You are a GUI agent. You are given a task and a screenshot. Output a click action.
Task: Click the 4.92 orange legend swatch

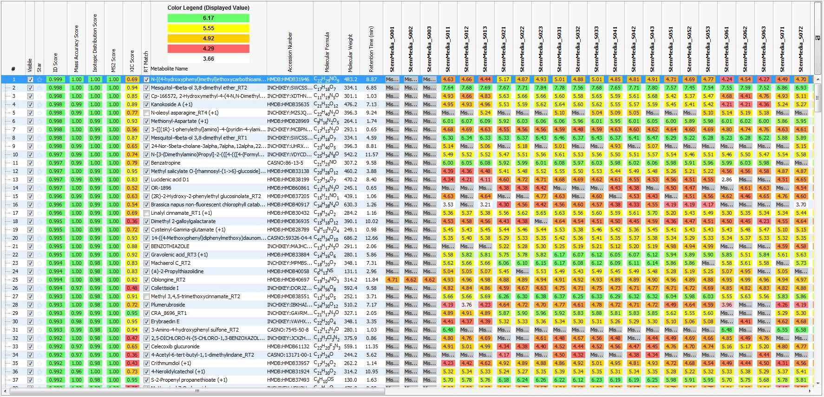point(209,38)
